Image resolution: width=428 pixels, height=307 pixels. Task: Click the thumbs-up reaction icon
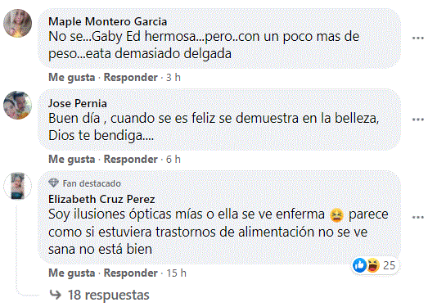(359, 265)
